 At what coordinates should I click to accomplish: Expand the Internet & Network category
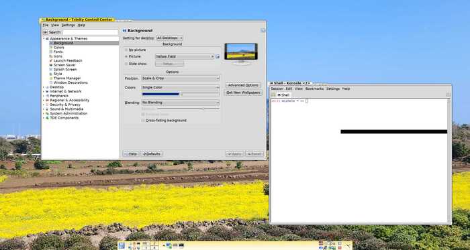(44, 92)
